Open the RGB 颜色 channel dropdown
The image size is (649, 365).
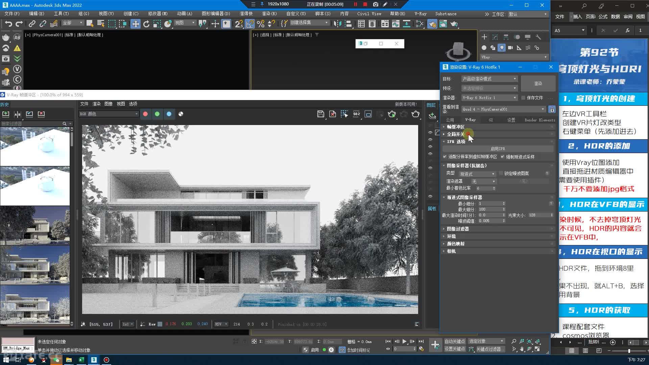pos(109,114)
